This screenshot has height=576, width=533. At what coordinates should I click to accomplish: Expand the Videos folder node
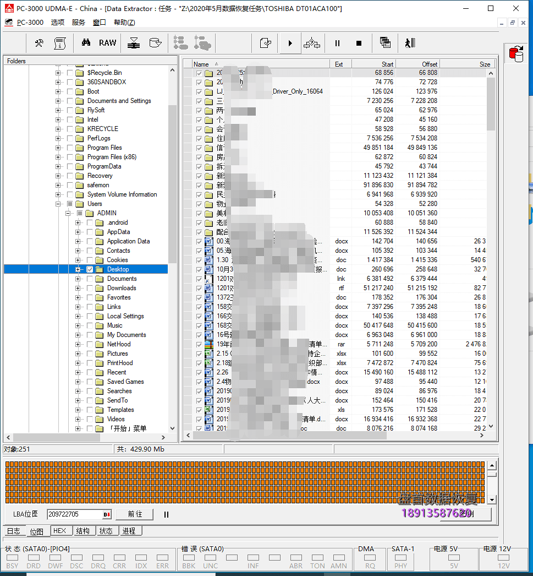coord(78,419)
